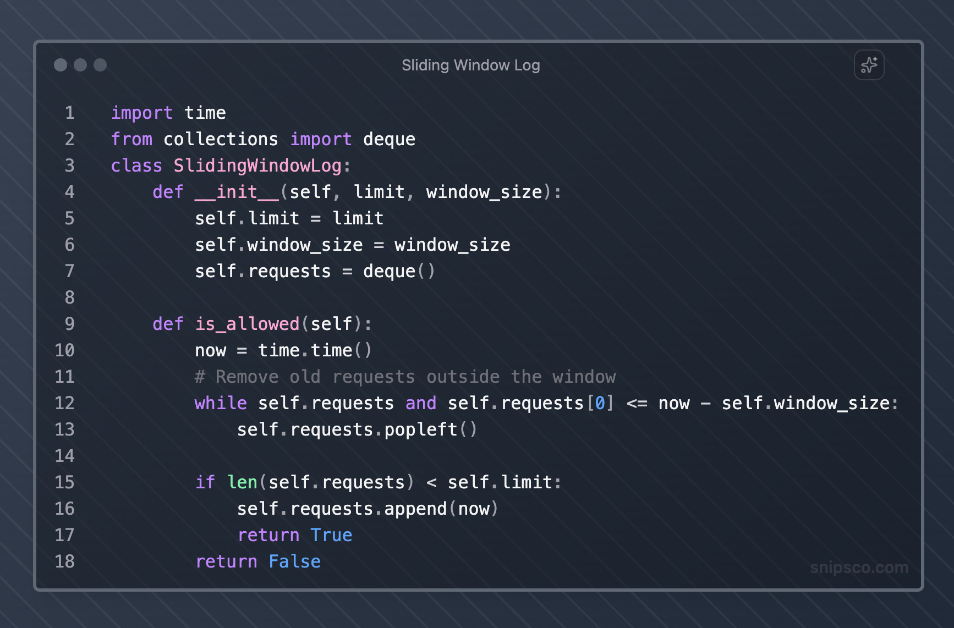
Task: Click the is_allowed function name
Action: pyautogui.click(x=247, y=324)
